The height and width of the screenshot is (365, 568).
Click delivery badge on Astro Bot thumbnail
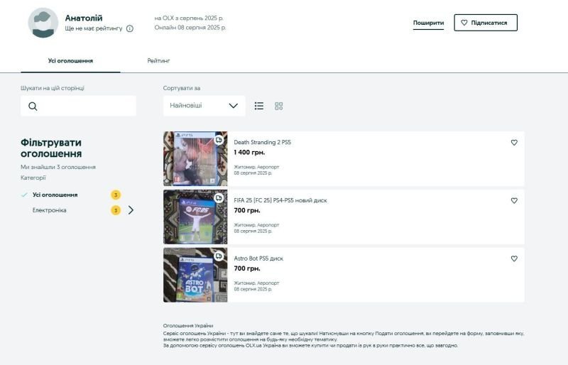(219, 256)
